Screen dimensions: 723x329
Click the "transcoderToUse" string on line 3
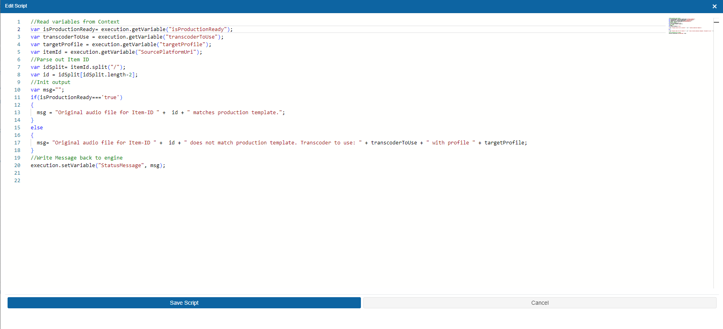coord(192,37)
